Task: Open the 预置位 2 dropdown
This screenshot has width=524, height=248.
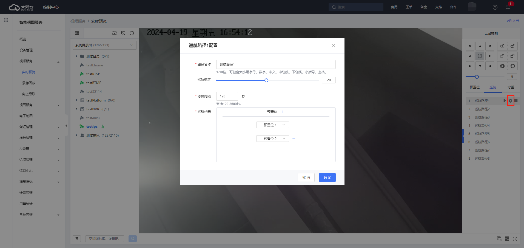Action: point(273,139)
